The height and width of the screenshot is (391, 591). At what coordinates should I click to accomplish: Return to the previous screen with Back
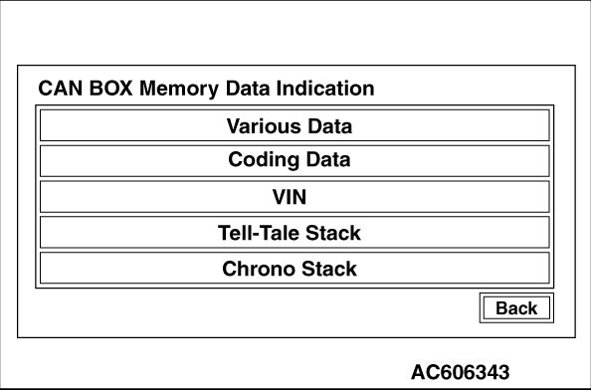coord(516,308)
